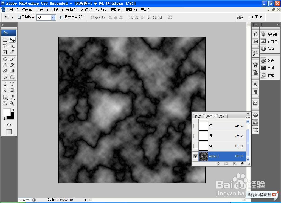
Task: Click the foreground color swatch
Action: click(6, 112)
